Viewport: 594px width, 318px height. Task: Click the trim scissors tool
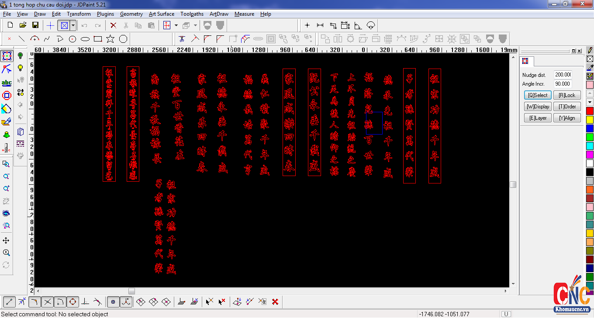(x=182, y=39)
